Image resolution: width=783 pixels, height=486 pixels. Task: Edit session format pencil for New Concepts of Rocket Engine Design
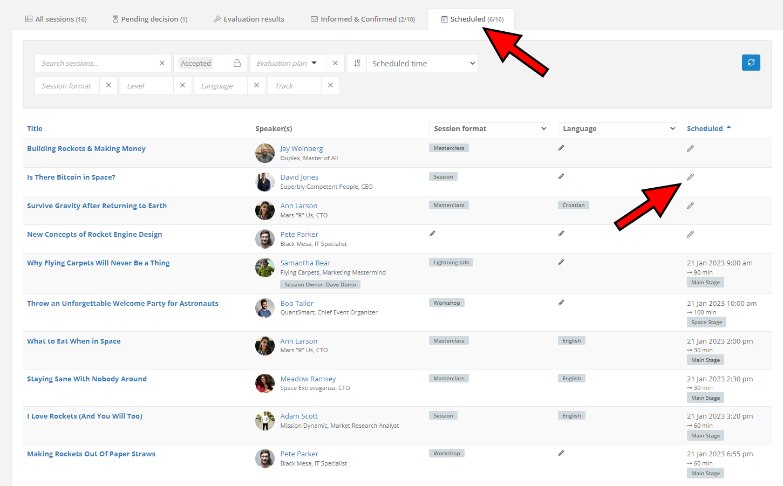(x=432, y=234)
